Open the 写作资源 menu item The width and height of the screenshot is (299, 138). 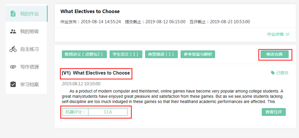pyautogui.click(x=29, y=67)
